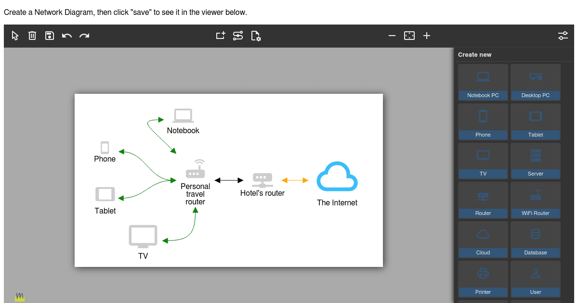This screenshot has height=303, width=578.
Task: Click the add-node icon in the toolbar
Action: (x=220, y=36)
